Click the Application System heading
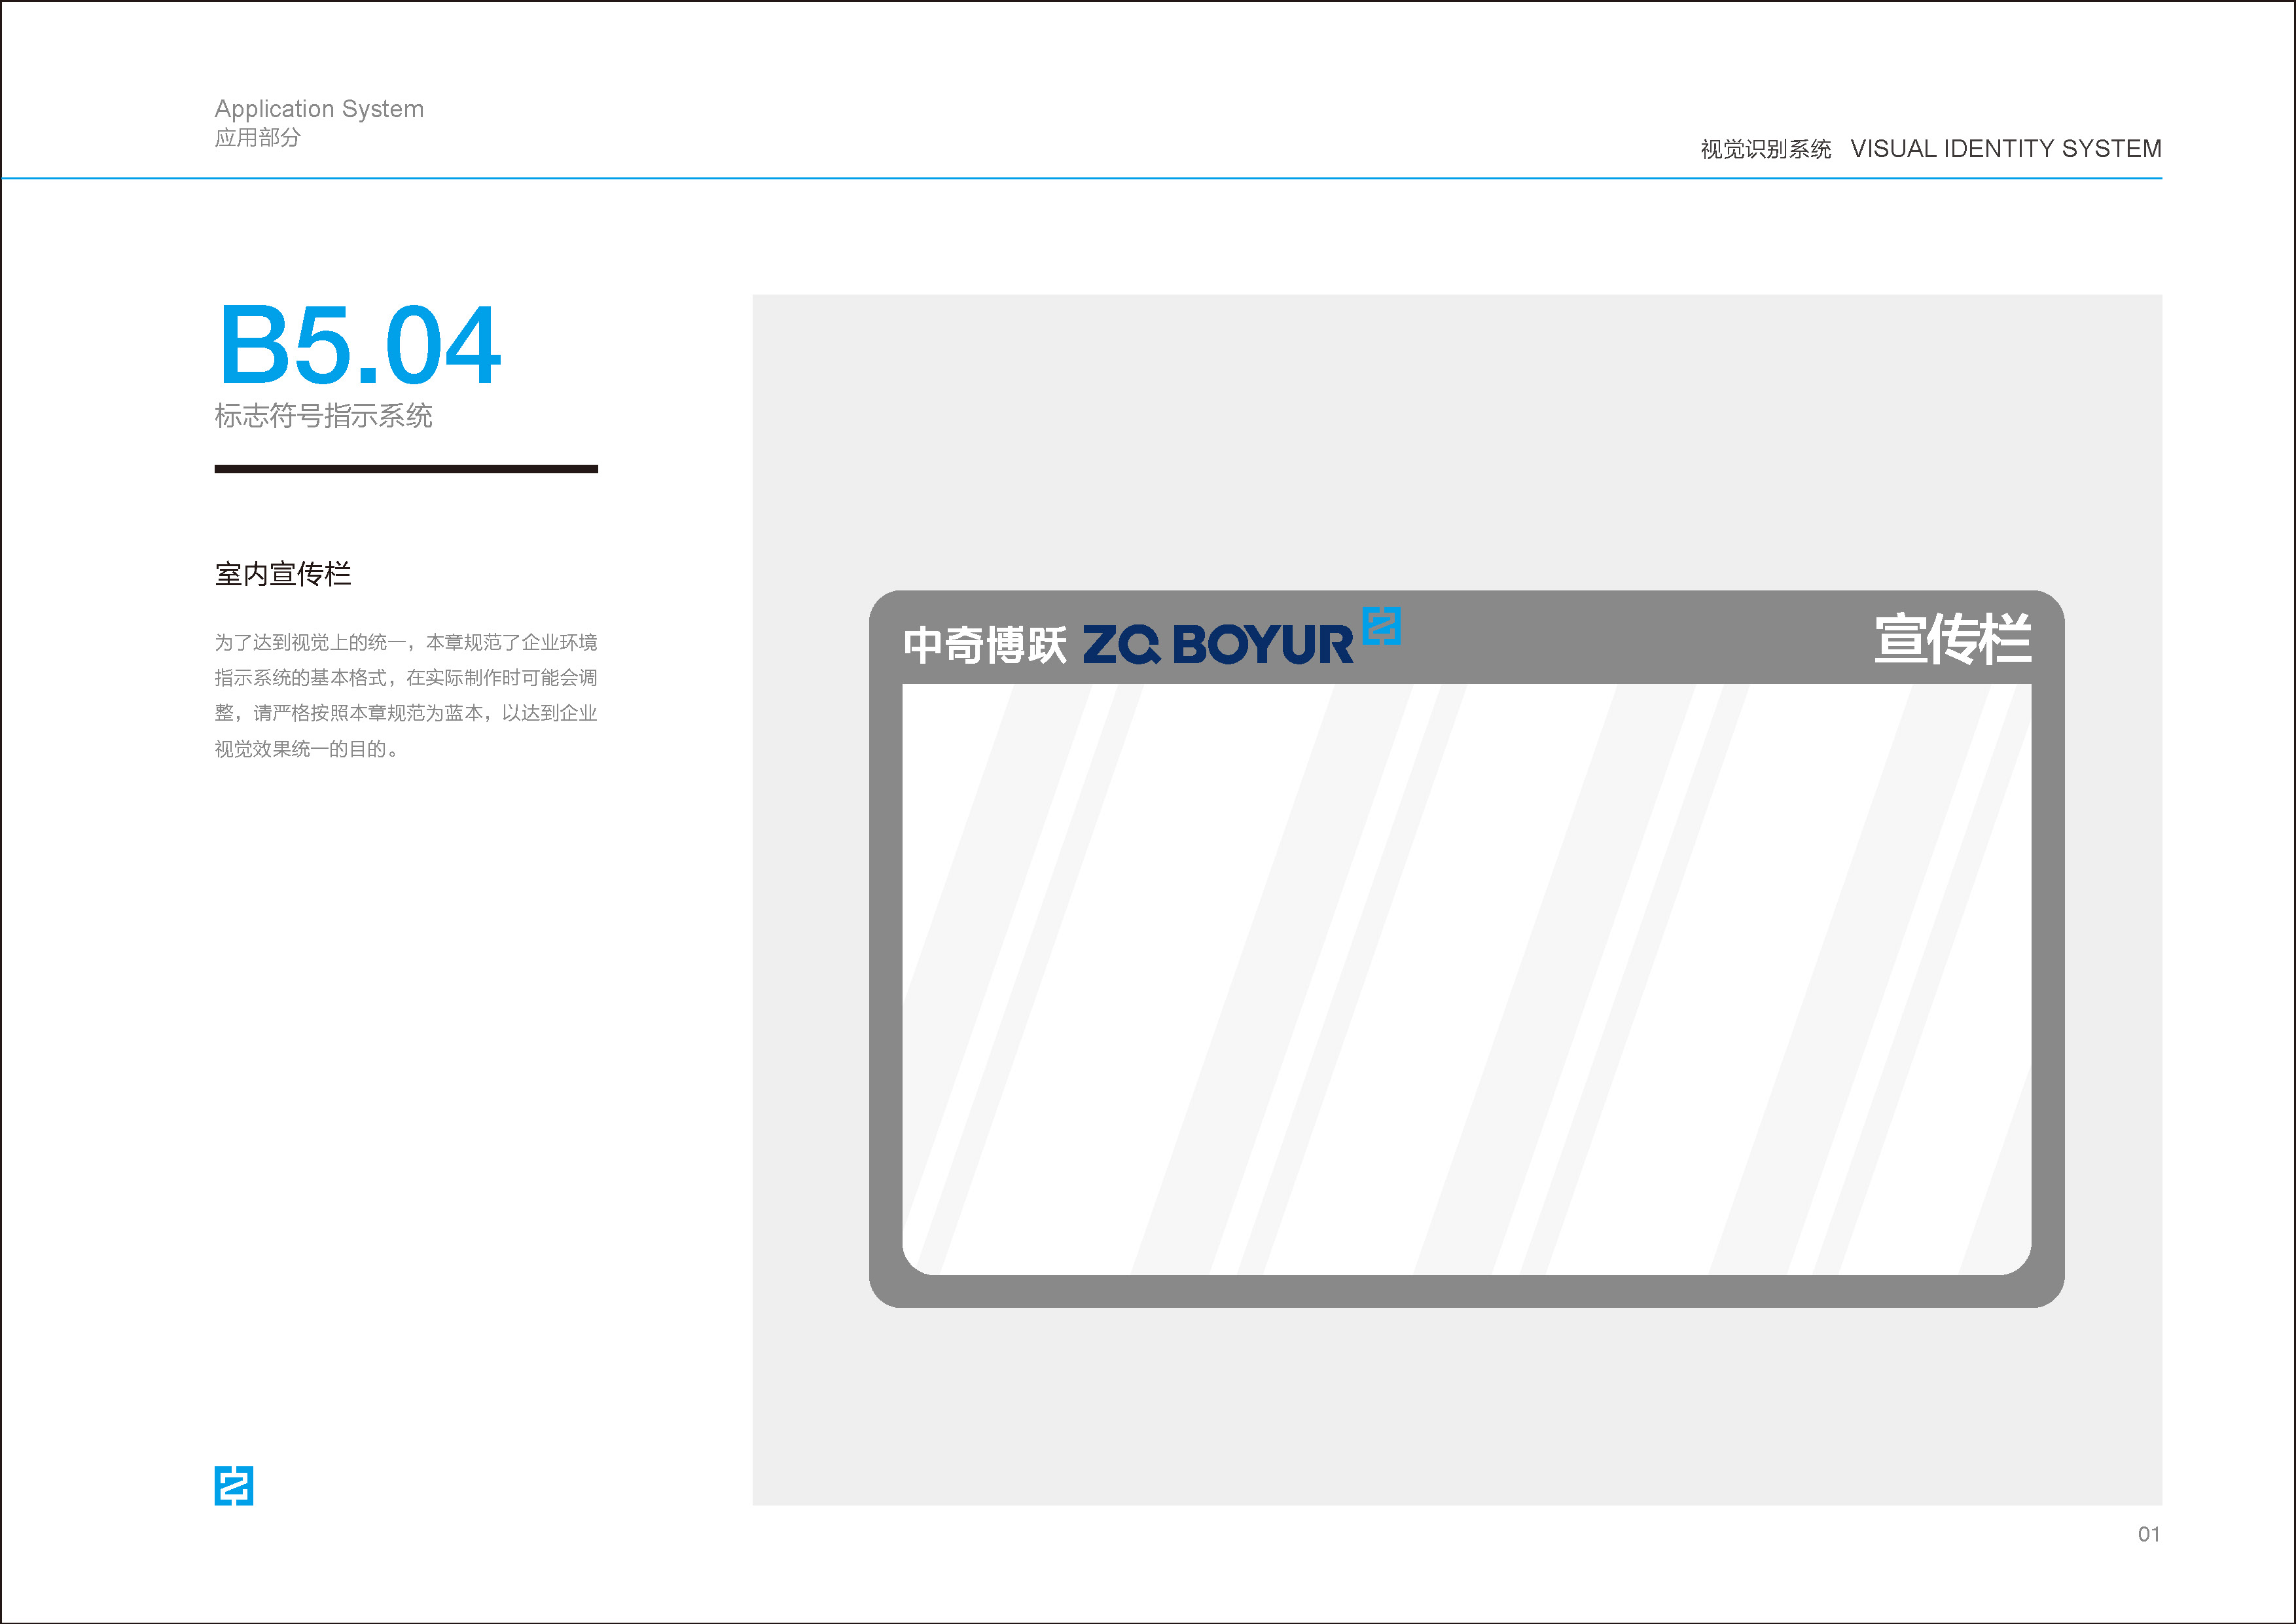2296x1624 pixels. click(x=319, y=108)
